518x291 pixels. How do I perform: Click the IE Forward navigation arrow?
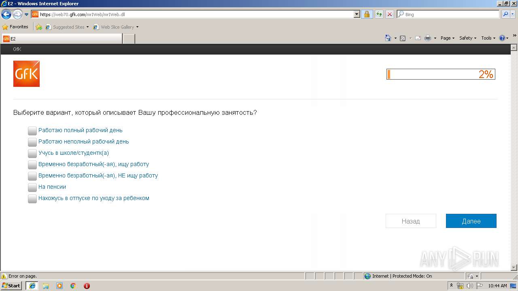pos(17,15)
